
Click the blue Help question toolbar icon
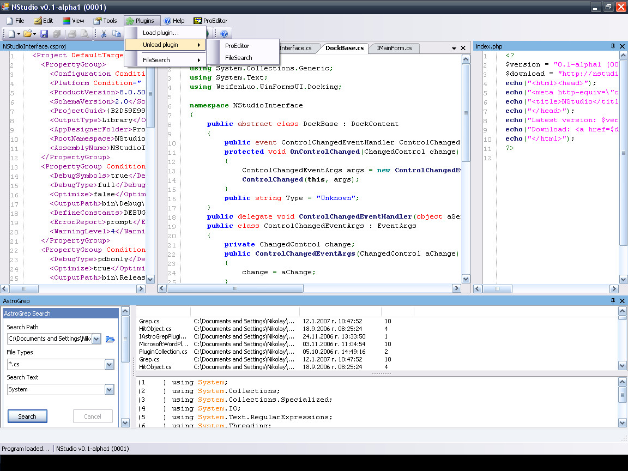tap(224, 34)
